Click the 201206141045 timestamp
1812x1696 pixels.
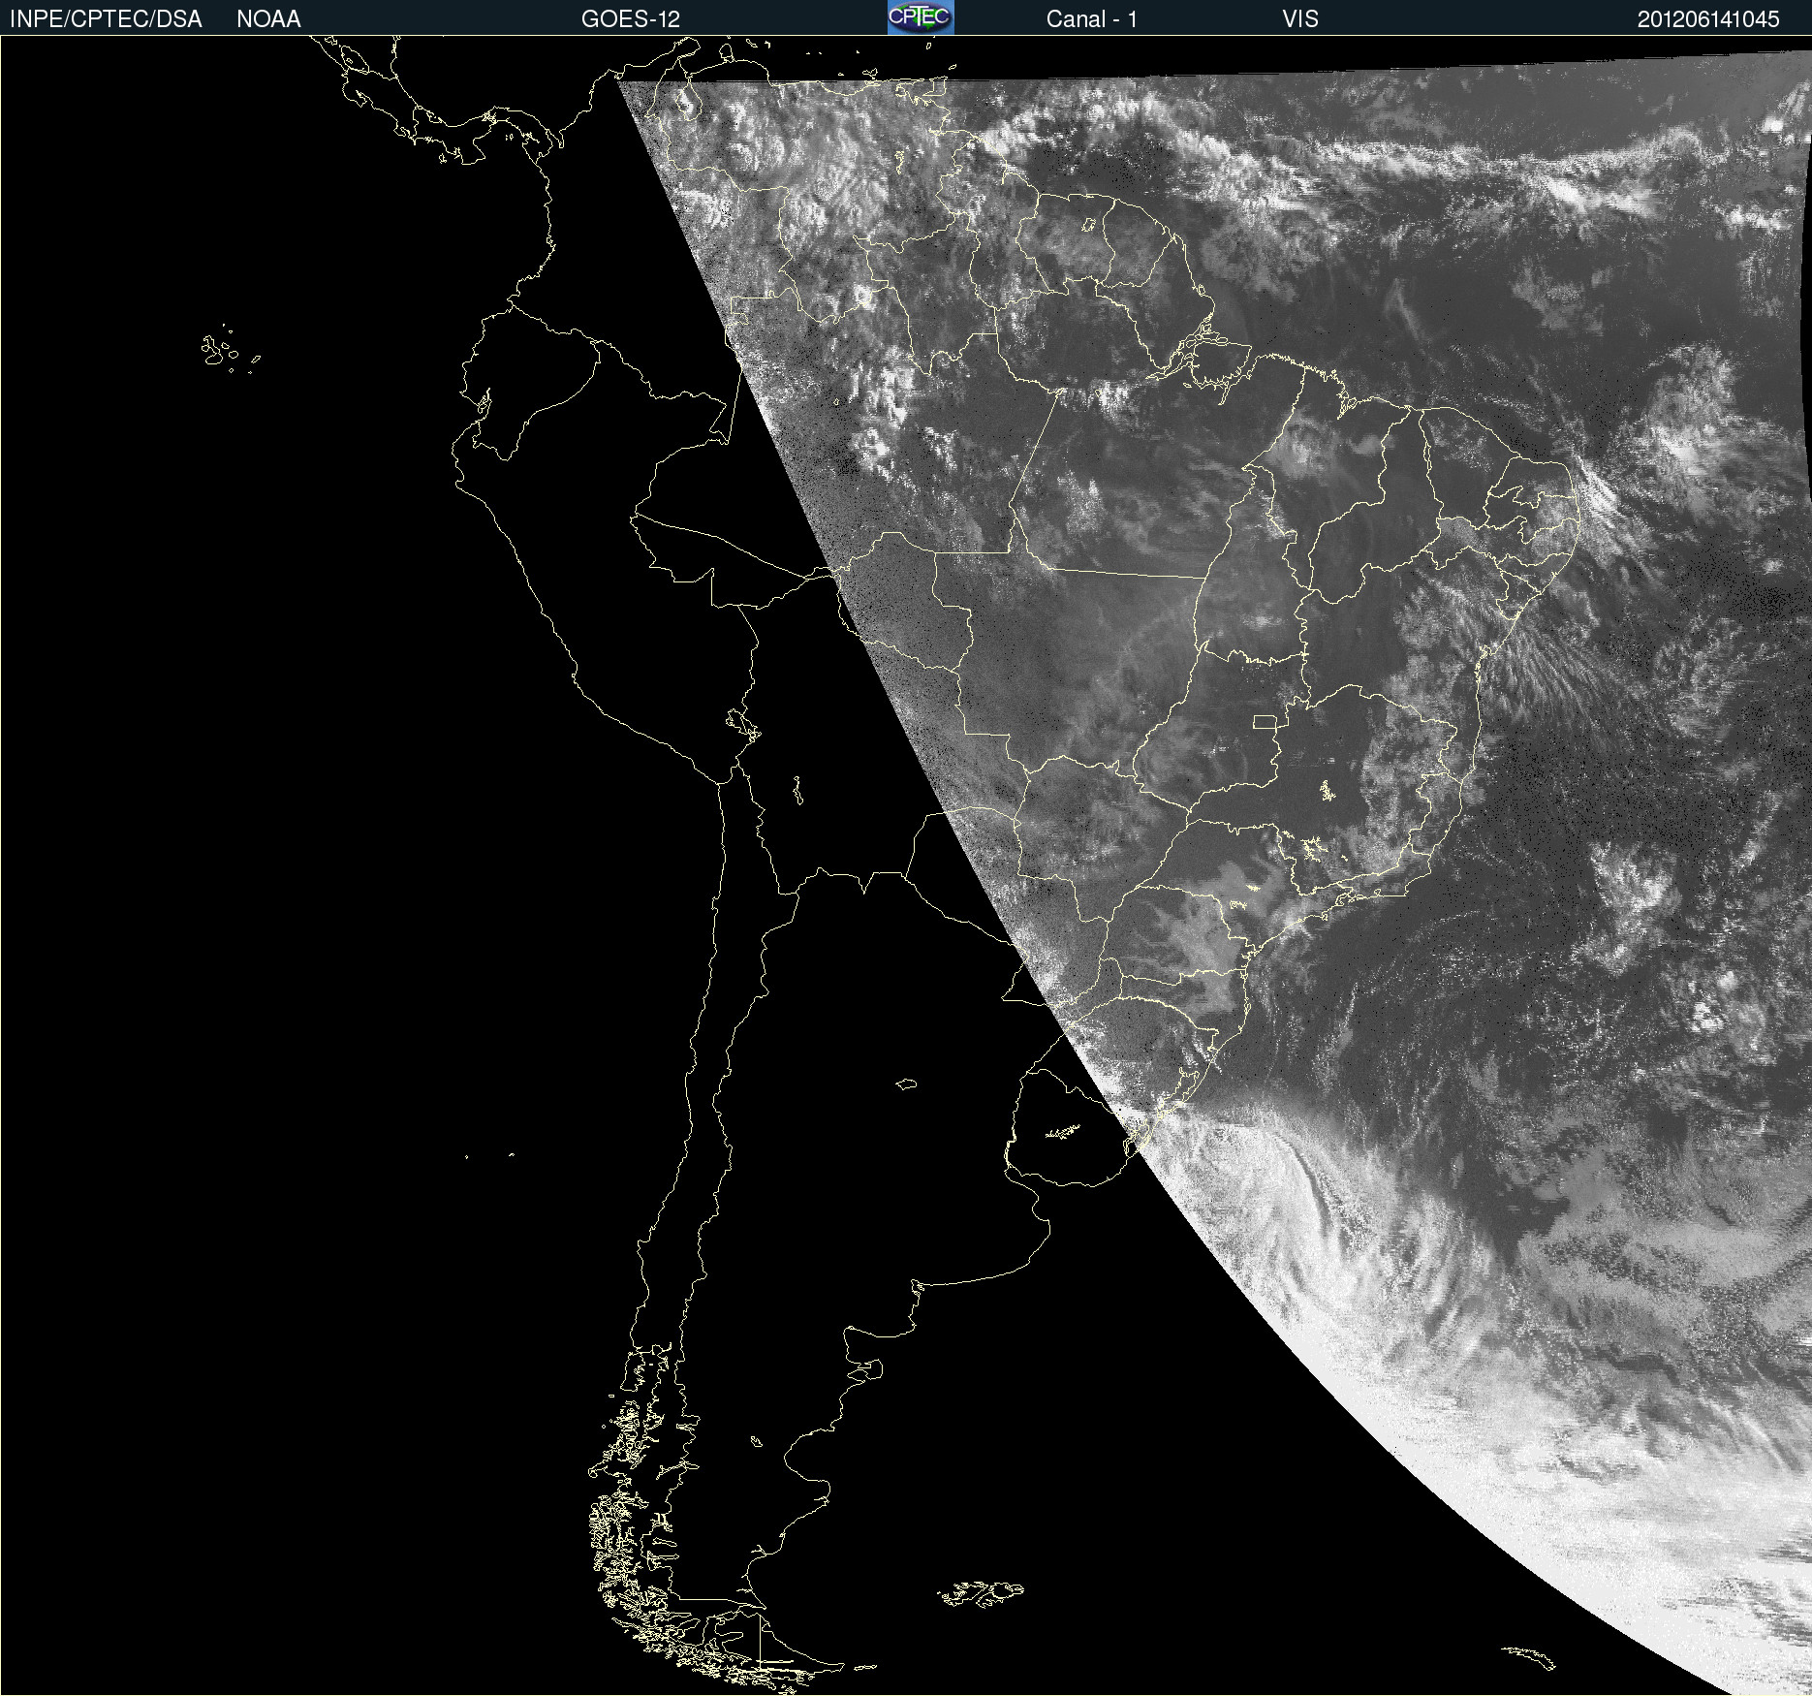[1708, 19]
